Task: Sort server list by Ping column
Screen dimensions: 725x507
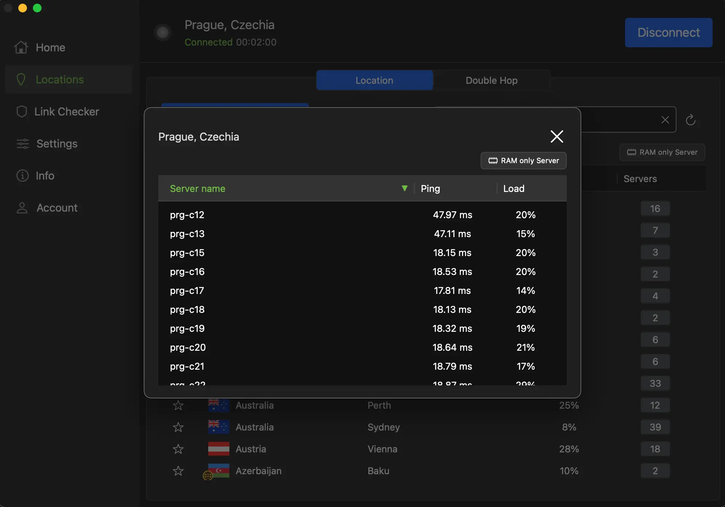Action: click(430, 188)
